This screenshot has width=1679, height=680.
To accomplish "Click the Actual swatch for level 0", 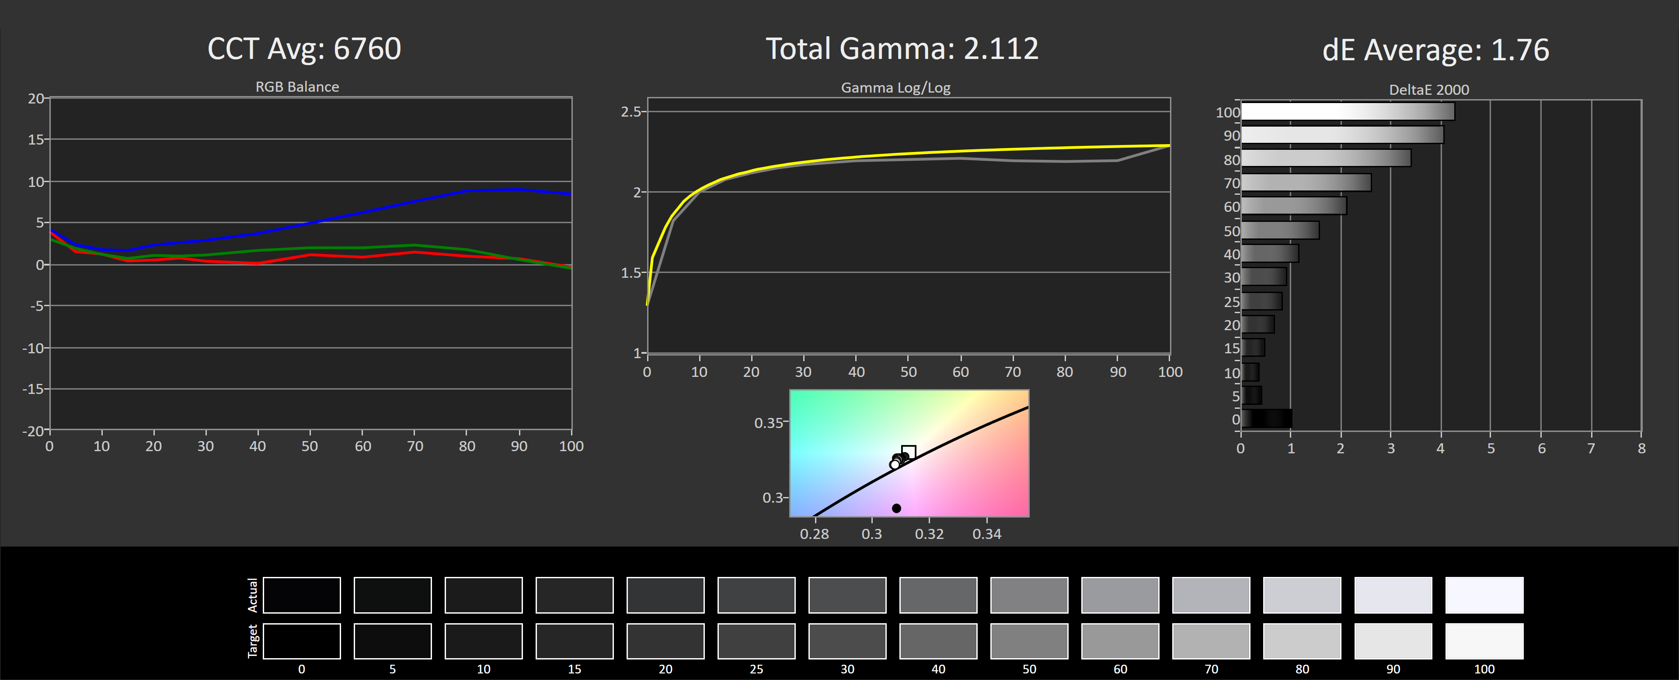I will [301, 595].
